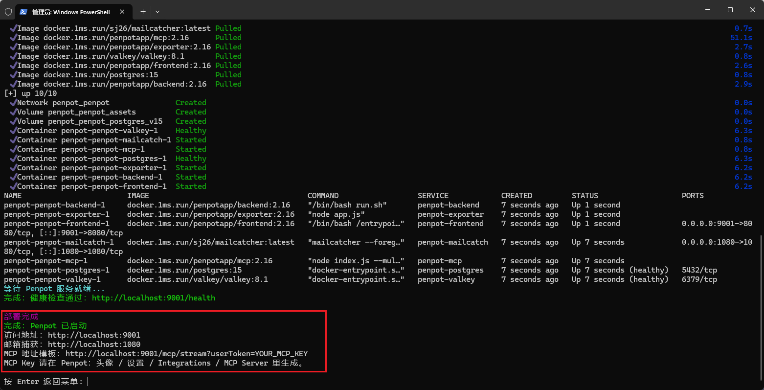This screenshot has width=764, height=390.
Task: Open the 邮箱捕获 http://localhost:1080 URL
Action: pyautogui.click(x=94, y=344)
